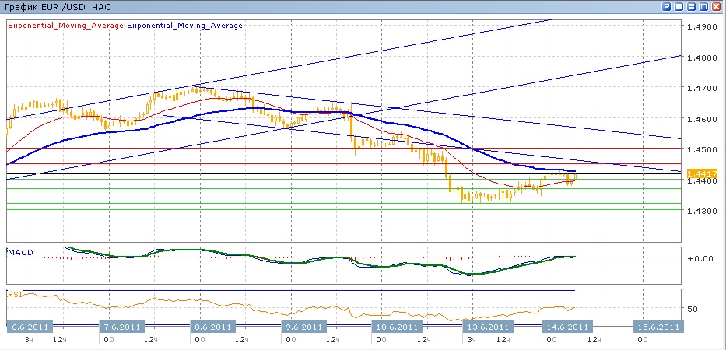Select the 7.6.2011 date marker
Viewport: 726px width, 350px height.
tap(122, 327)
